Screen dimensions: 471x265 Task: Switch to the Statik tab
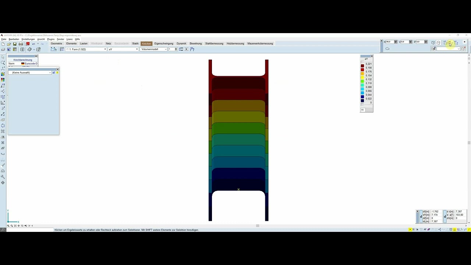135,43
